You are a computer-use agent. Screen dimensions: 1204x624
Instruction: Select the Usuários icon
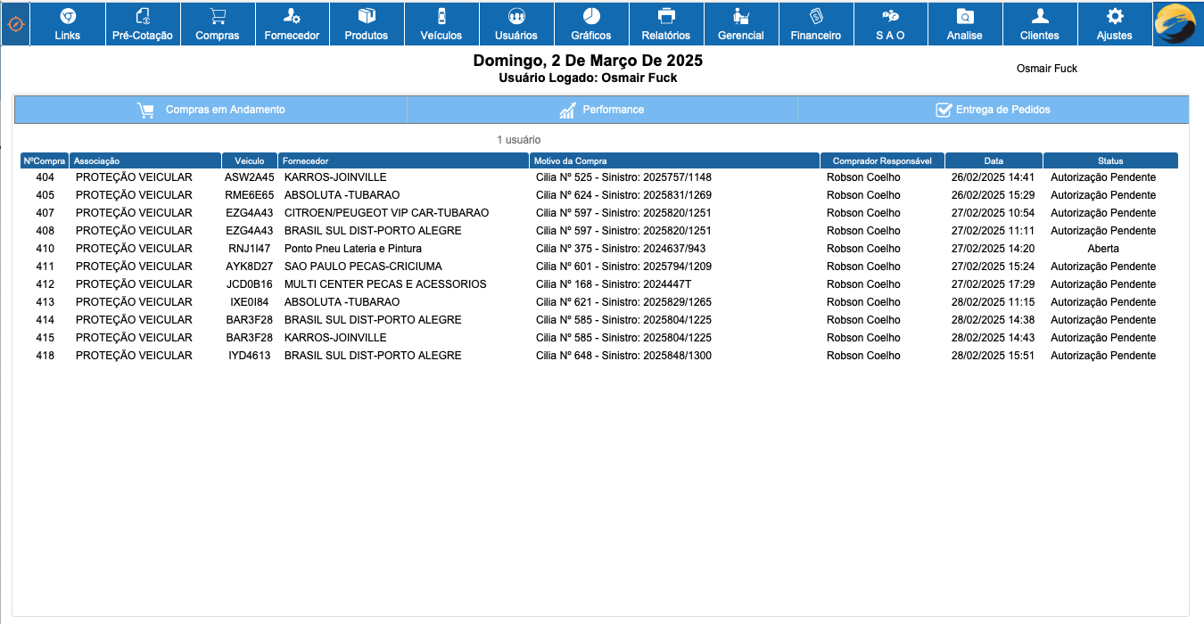click(x=516, y=23)
